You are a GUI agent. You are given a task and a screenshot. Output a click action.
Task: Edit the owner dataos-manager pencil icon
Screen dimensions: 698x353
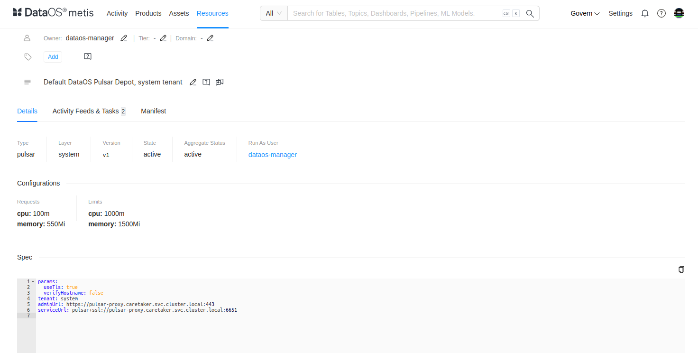(124, 38)
